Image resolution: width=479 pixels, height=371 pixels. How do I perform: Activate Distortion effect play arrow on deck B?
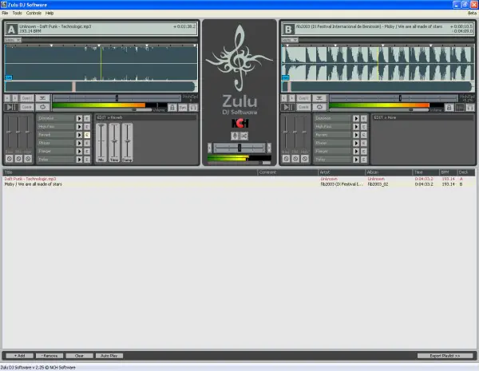[356, 118]
